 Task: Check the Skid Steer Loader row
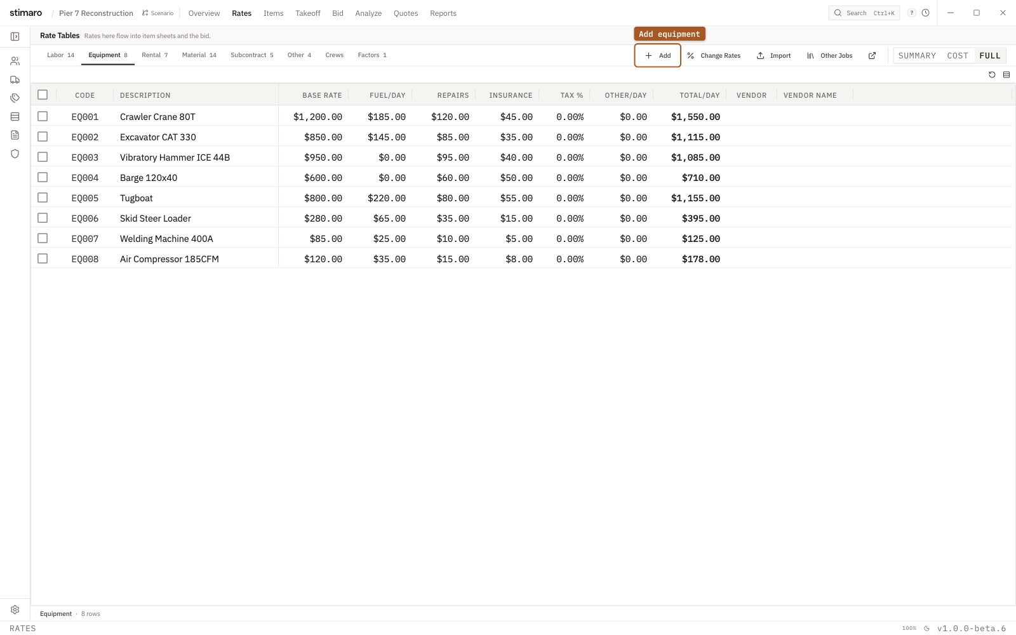tap(43, 218)
